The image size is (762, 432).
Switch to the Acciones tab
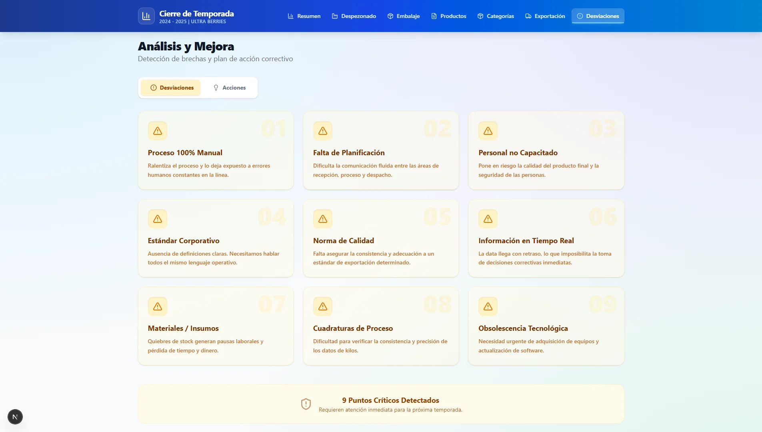230,88
